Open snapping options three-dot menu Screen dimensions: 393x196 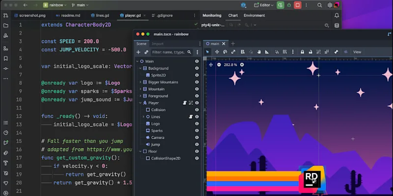293,52
